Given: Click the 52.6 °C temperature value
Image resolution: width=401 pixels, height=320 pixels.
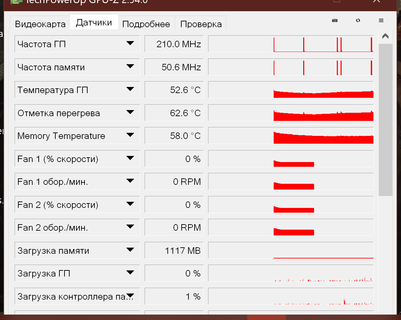Looking at the screenshot, I should coord(174,90).
